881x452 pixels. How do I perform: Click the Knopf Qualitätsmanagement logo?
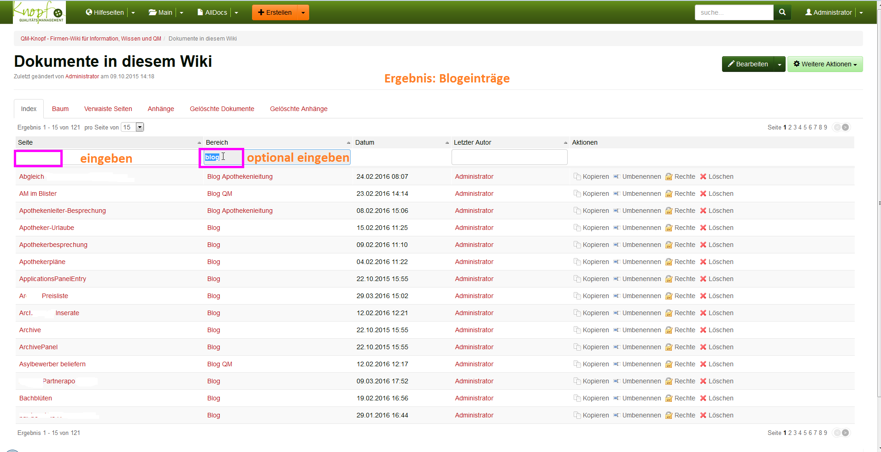click(x=40, y=12)
